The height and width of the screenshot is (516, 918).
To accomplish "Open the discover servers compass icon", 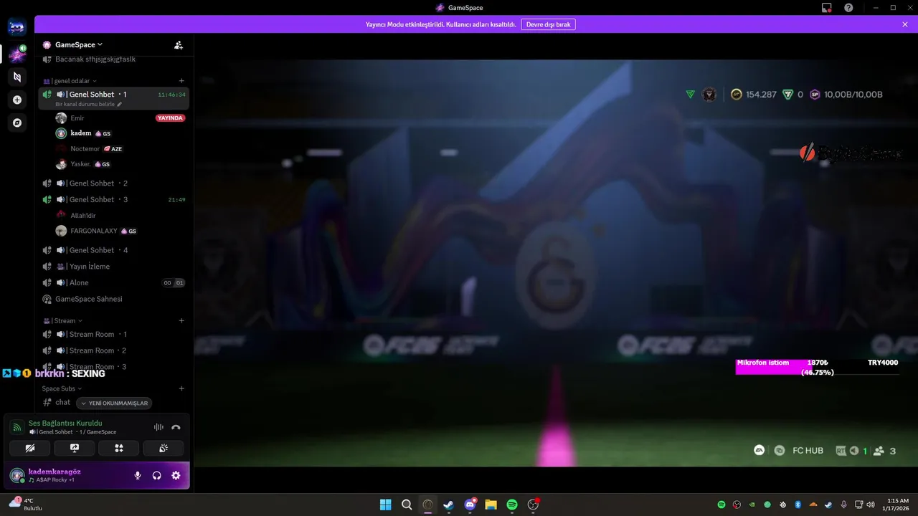I will (17, 123).
